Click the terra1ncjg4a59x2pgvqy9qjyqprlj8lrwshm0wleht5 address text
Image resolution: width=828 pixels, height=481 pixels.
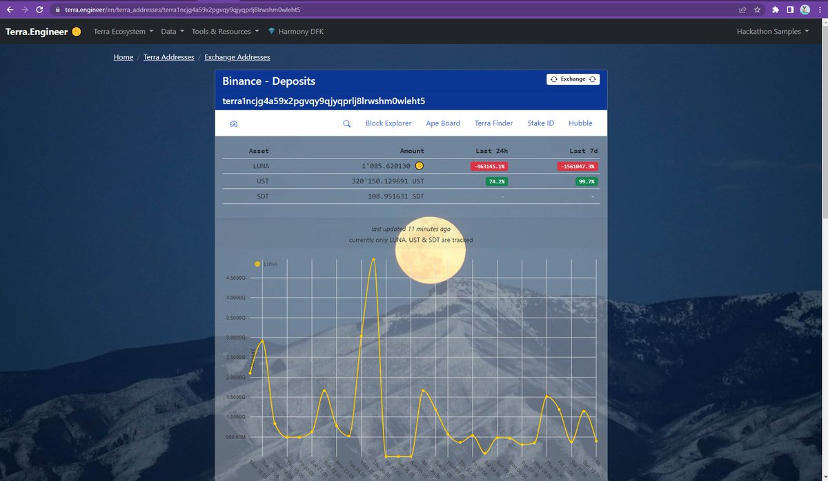(x=324, y=101)
